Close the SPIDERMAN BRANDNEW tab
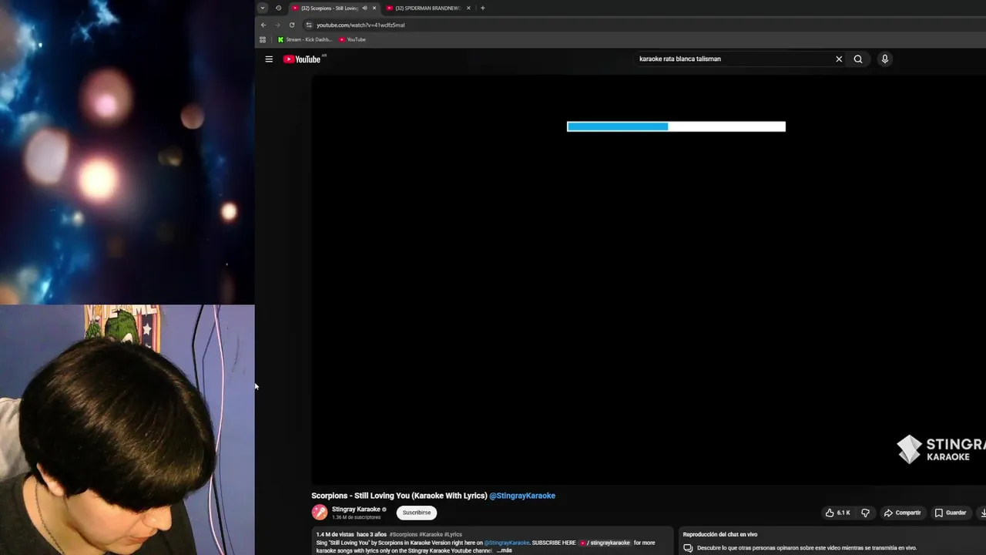Image resolution: width=986 pixels, height=555 pixels. click(468, 8)
